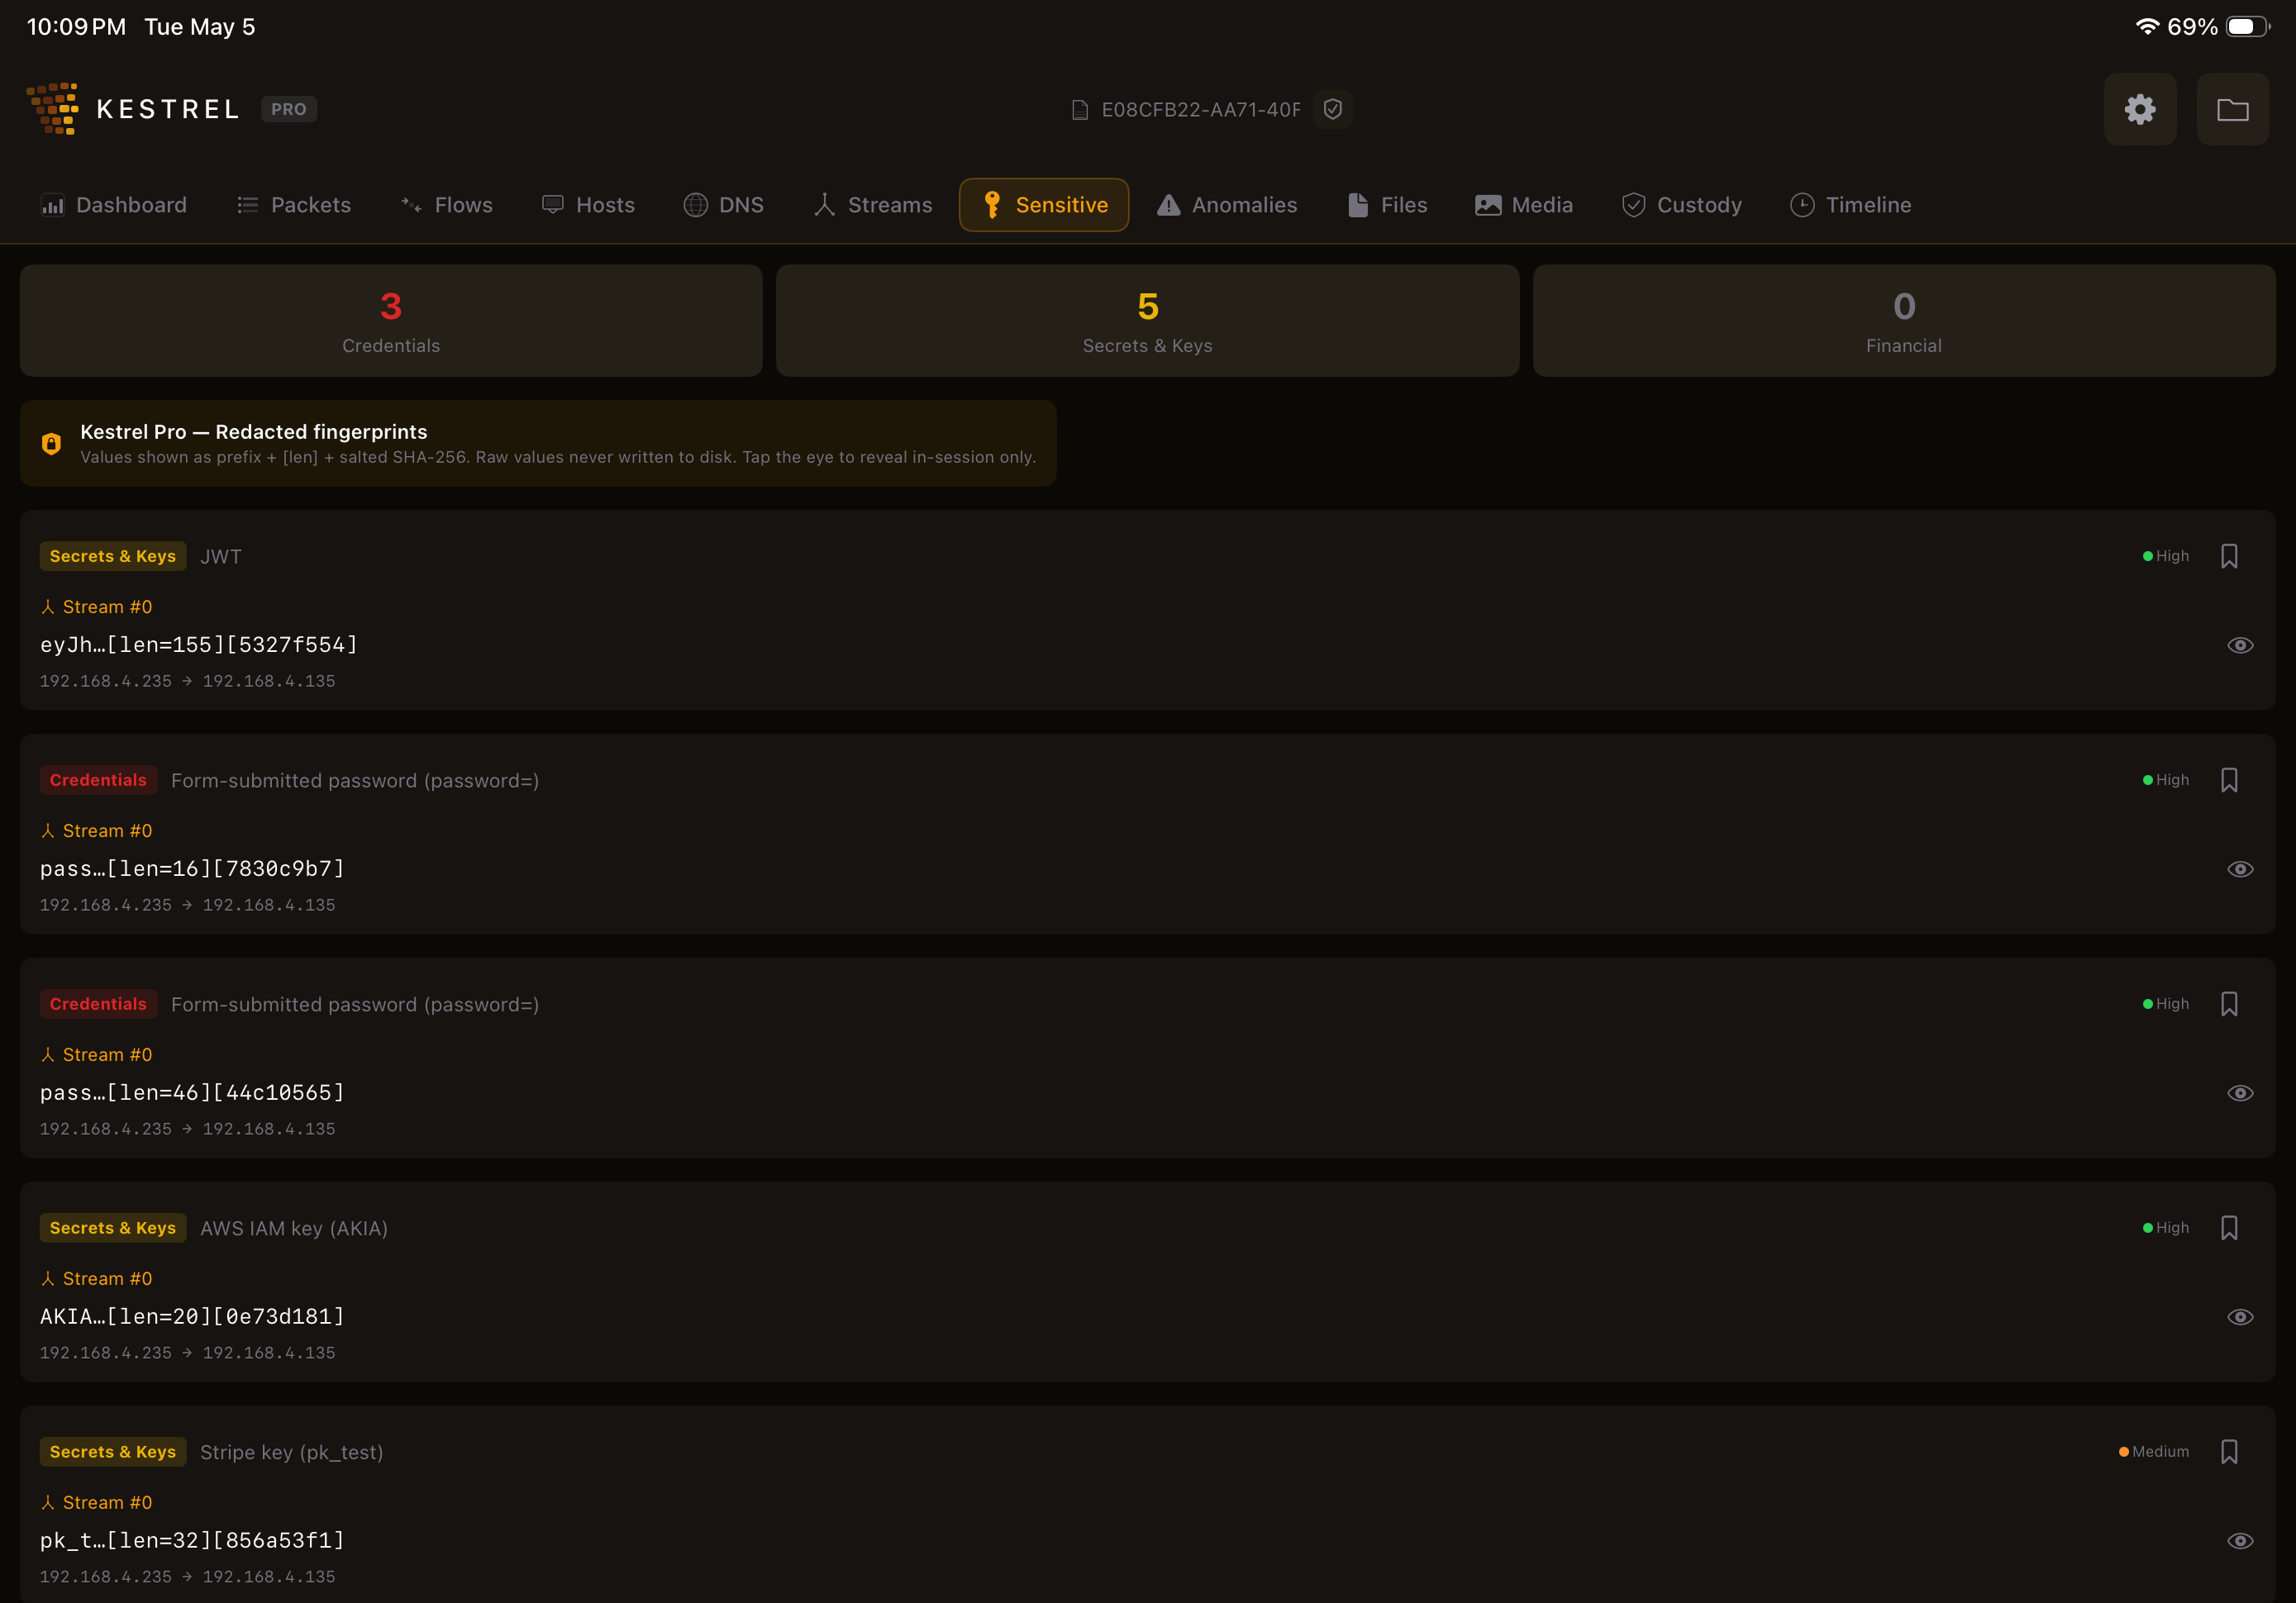Click Secrets & Keys tag on AWS IAM card

pos(113,1228)
